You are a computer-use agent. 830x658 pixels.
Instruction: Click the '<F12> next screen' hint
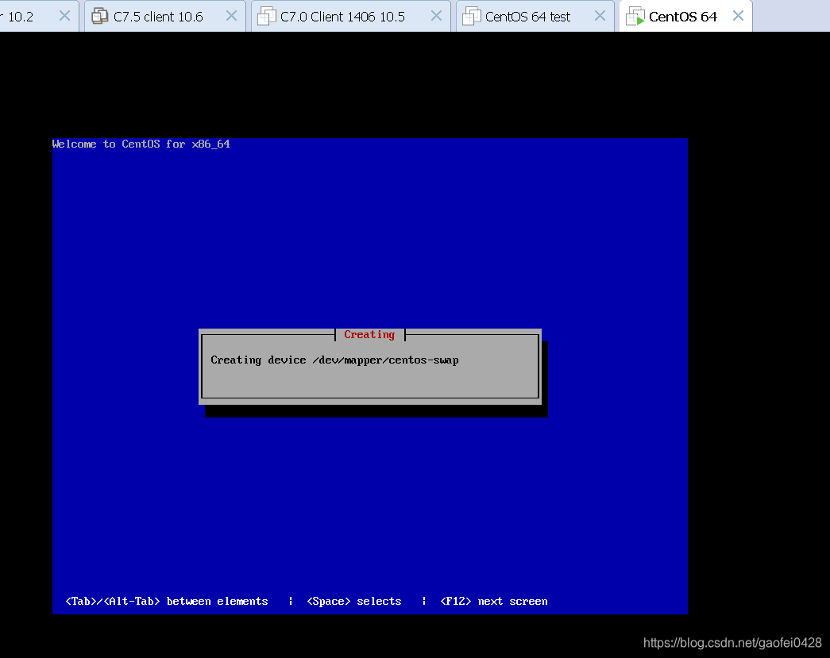[x=494, y=602]
